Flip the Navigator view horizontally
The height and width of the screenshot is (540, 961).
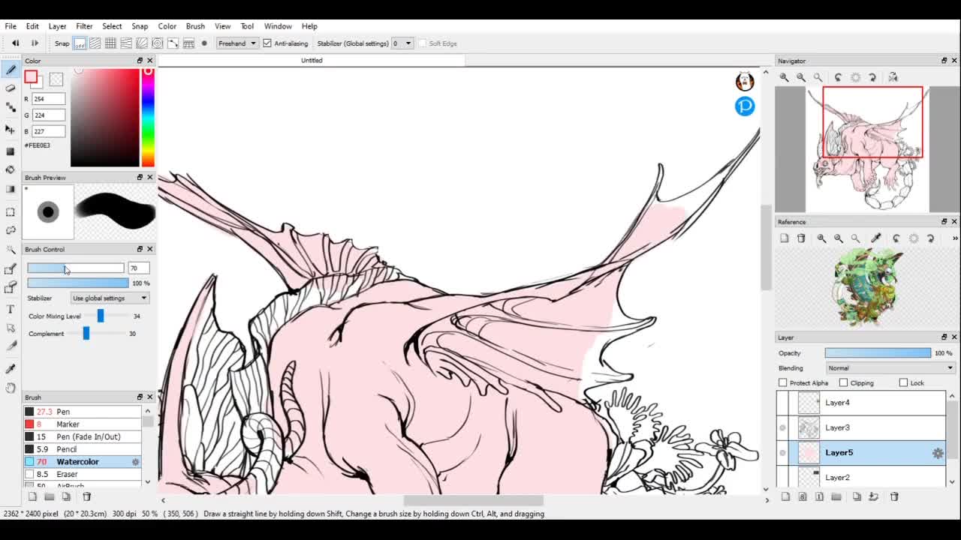click(893, 77)
